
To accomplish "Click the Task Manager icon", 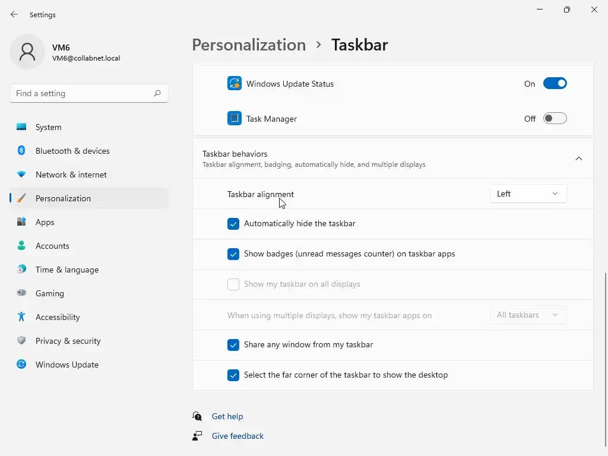I will [x=234, y=119].
